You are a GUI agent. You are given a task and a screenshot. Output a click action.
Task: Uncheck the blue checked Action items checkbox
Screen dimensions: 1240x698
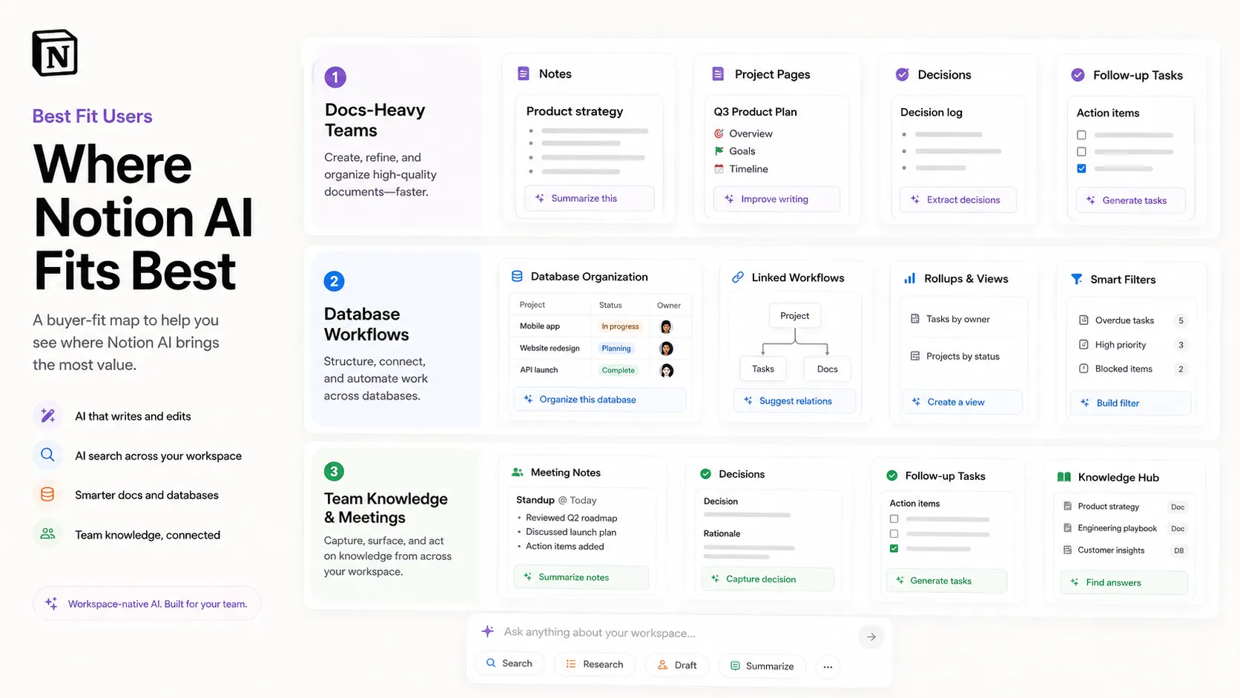[1081, 168]
